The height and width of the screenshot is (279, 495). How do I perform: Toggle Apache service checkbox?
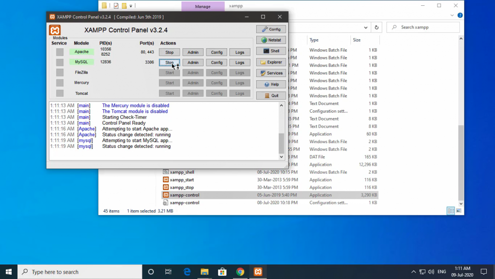(59, 52)
